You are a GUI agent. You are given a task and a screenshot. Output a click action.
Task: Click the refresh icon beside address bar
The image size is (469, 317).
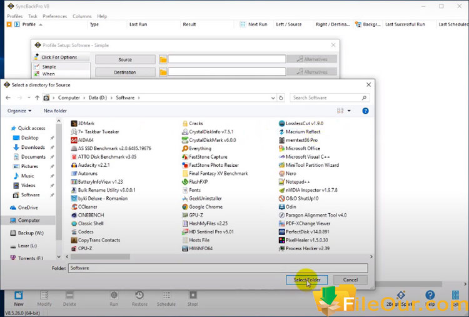tap(281, 98)
